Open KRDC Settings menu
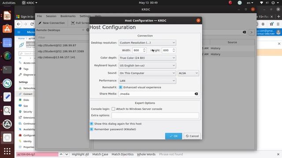Viewport: 282px width, 158px height. [x=85, y=16]
